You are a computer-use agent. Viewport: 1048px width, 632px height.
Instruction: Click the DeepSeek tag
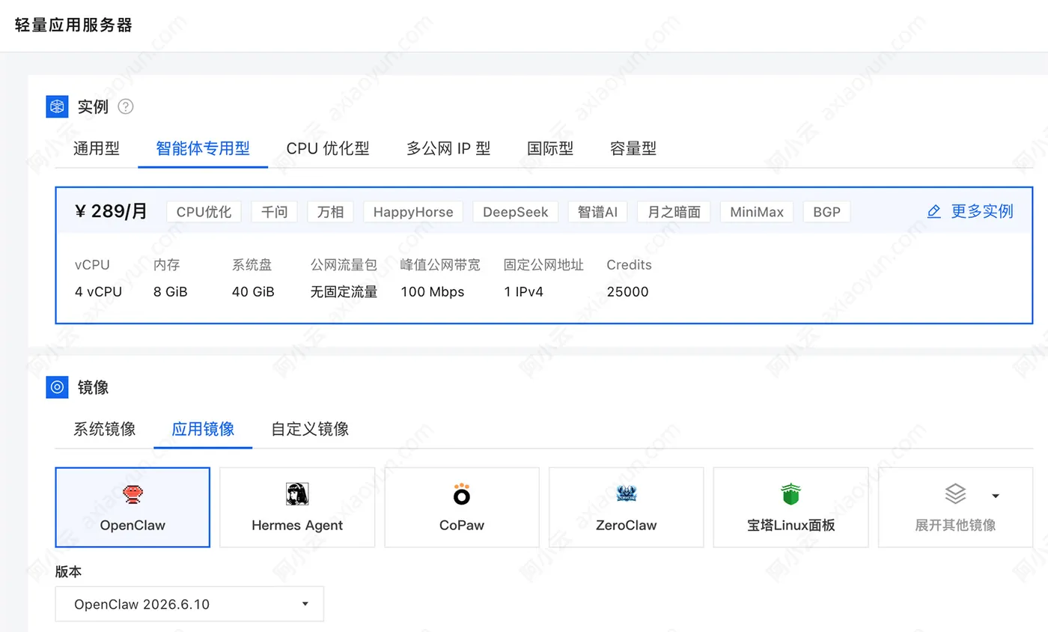click(516, 212)
